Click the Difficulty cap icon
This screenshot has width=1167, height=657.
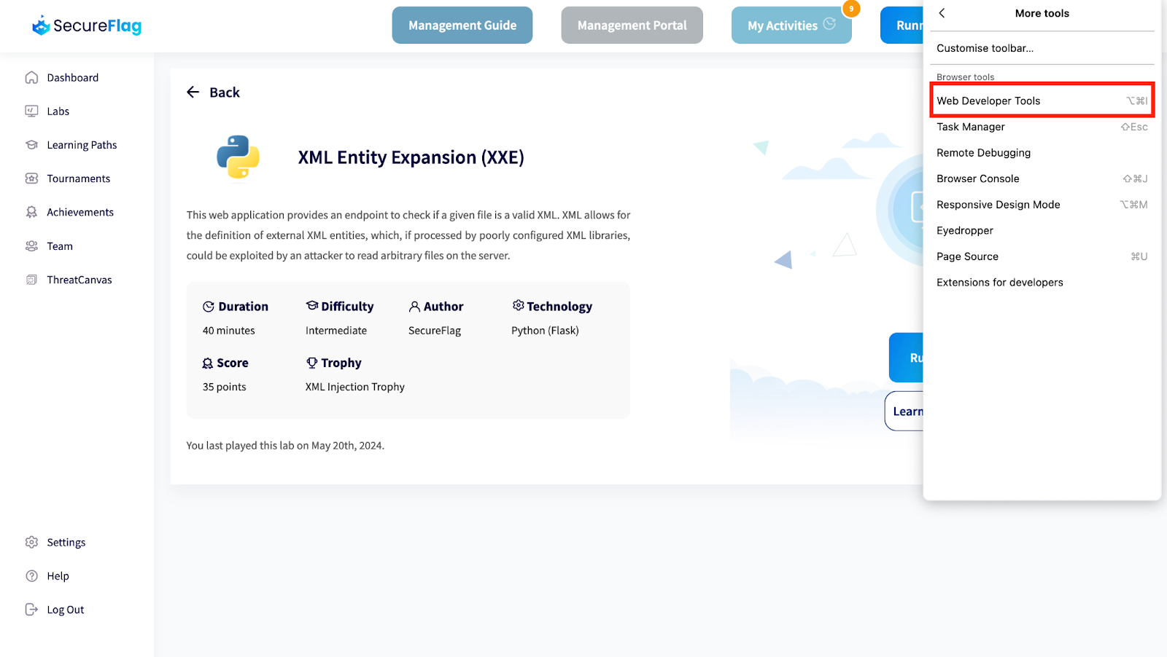point(312,305)
